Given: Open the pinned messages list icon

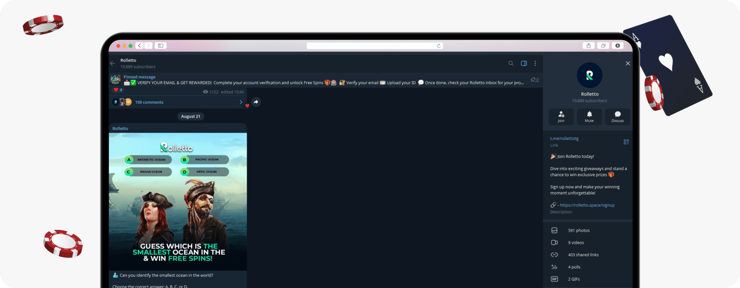Looking at the screenshot, I should 534,80.
